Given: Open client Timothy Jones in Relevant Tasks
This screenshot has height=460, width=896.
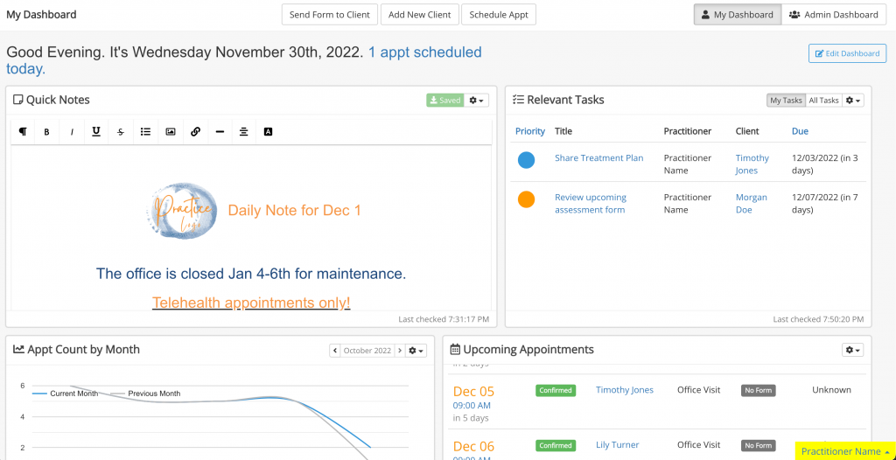Looking at the screenshot, I should click(x=752, y=164).
